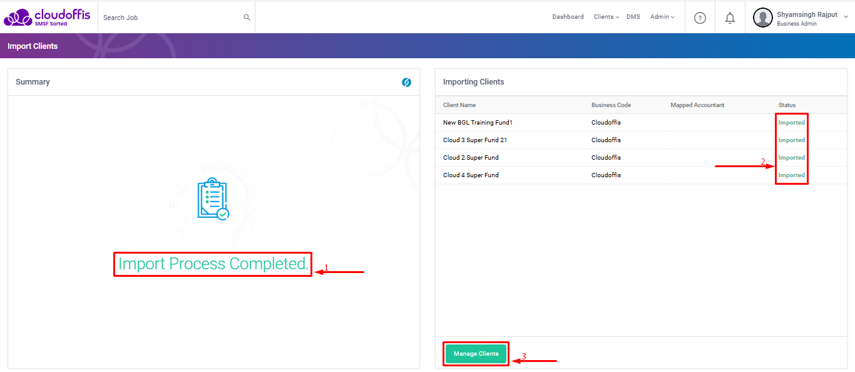Image resolution: width=855 pixels, height=372 pixels.
Task: Select the Cloud 4 Super Fund row
Action: pyautogui.click(x=641, y=175)
